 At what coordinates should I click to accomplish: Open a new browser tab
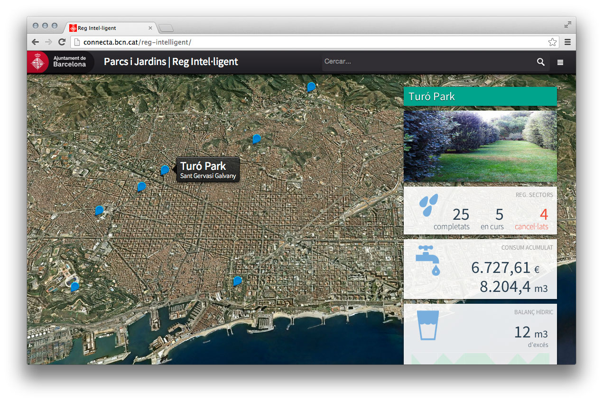[166, 28]
